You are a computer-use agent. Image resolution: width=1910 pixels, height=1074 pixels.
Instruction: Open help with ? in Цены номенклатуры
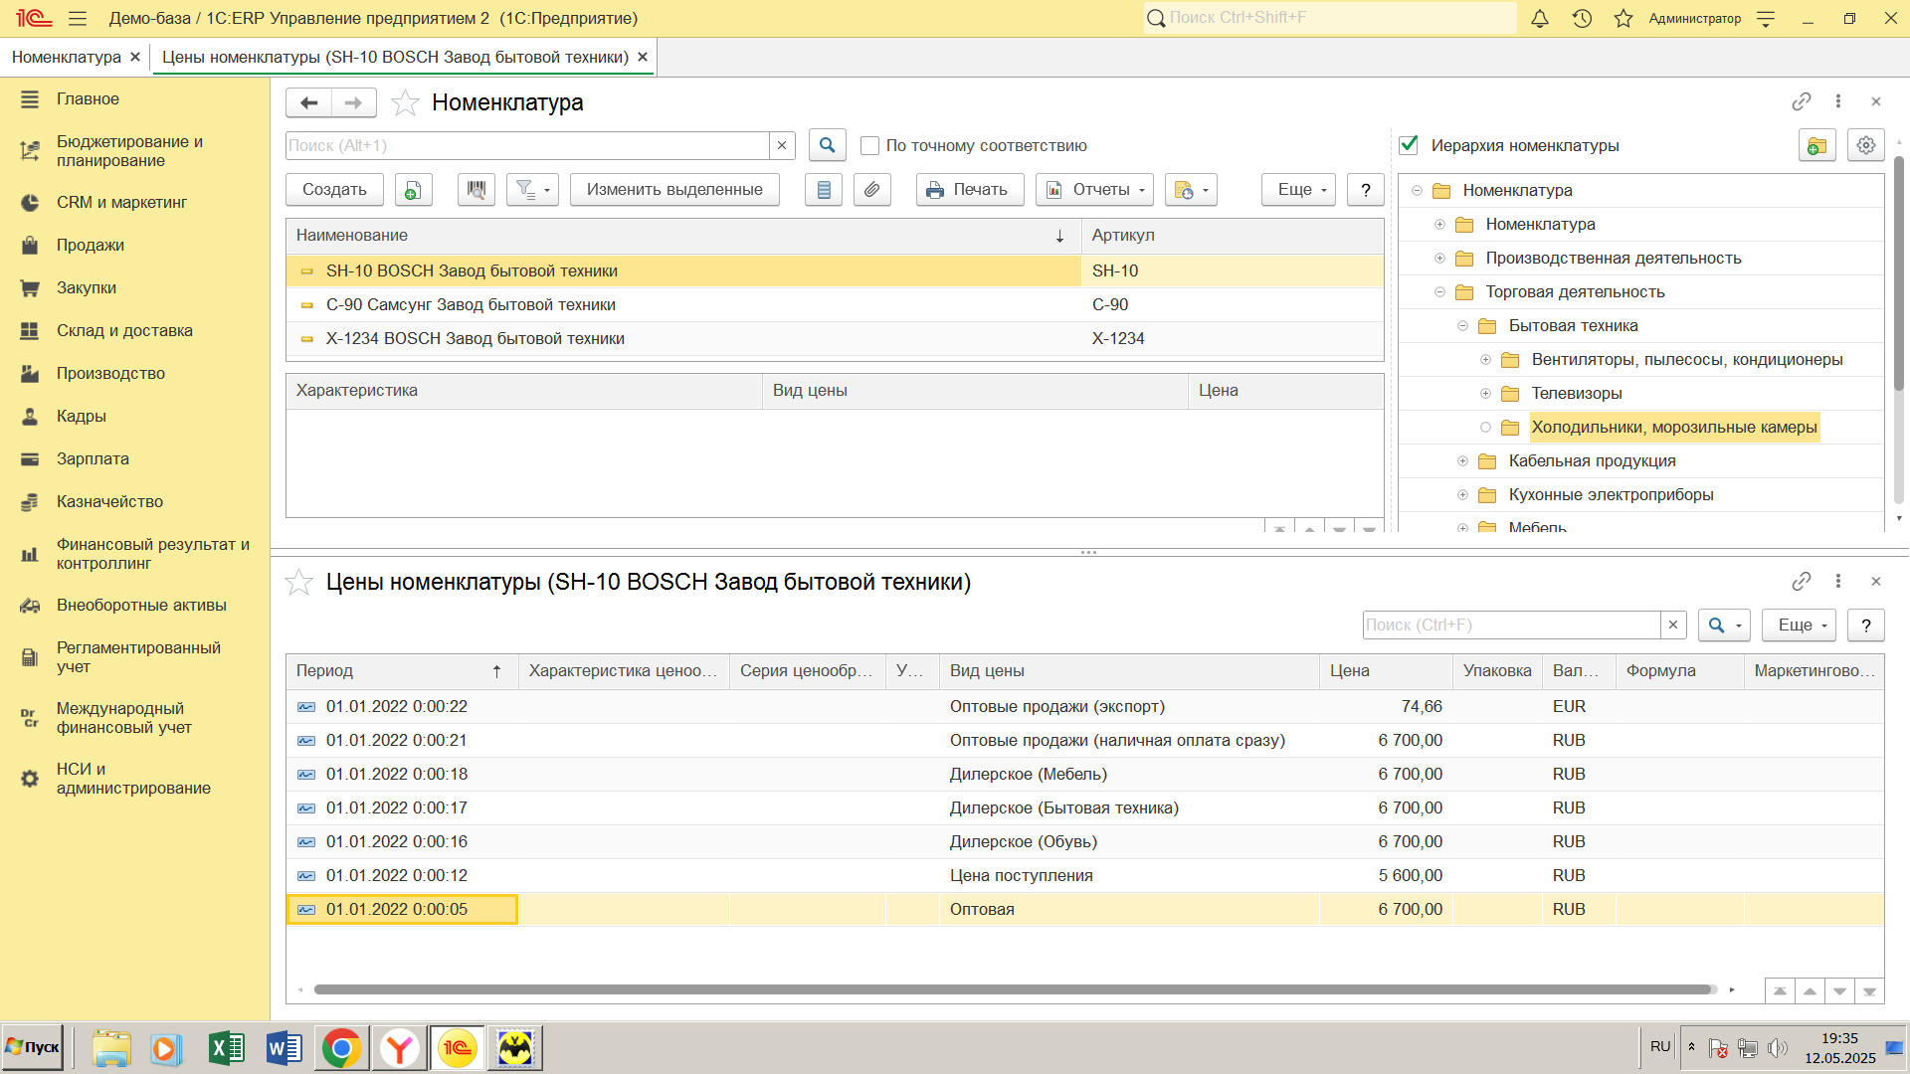(x=1866, y=625)
